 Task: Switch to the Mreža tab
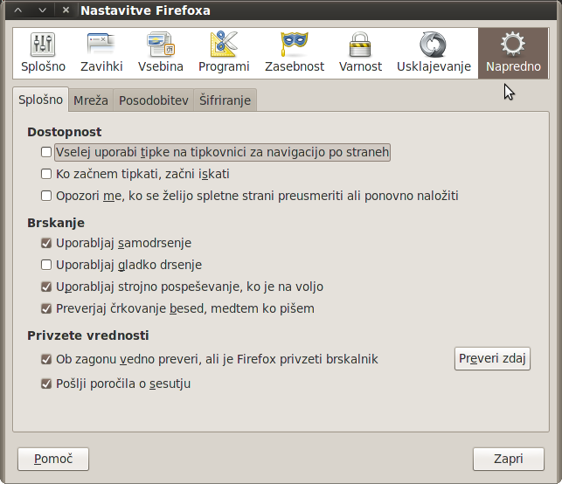91,100
